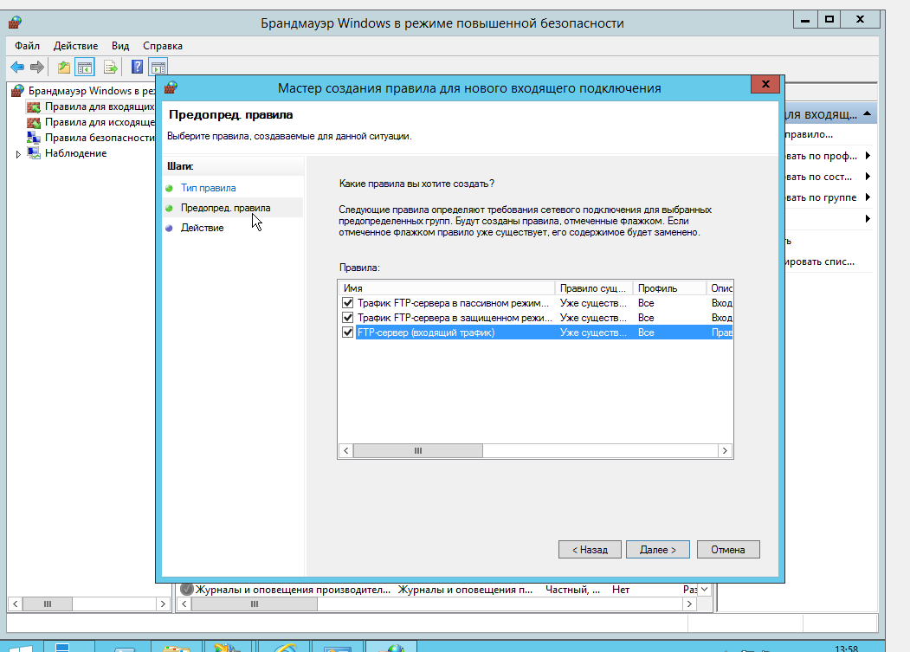
Task: Click firewall icon in wizard title bar
Action: [171, 87]
